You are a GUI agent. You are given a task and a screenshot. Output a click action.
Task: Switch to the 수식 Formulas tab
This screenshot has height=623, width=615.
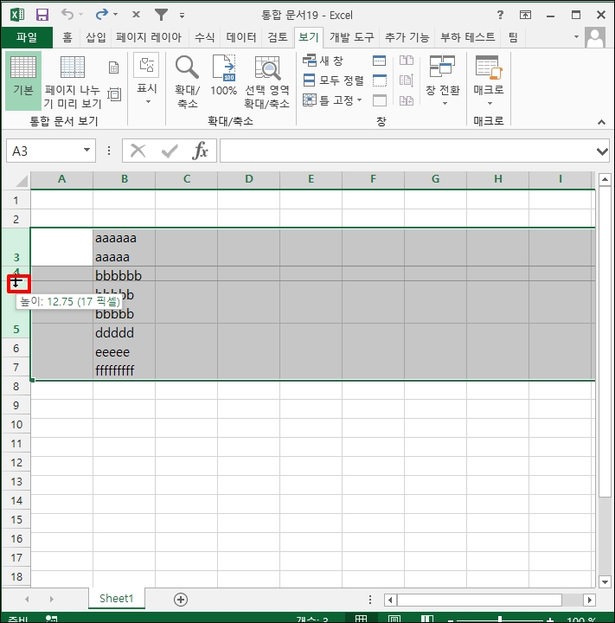pyautogui.click(x=205, y=37)
